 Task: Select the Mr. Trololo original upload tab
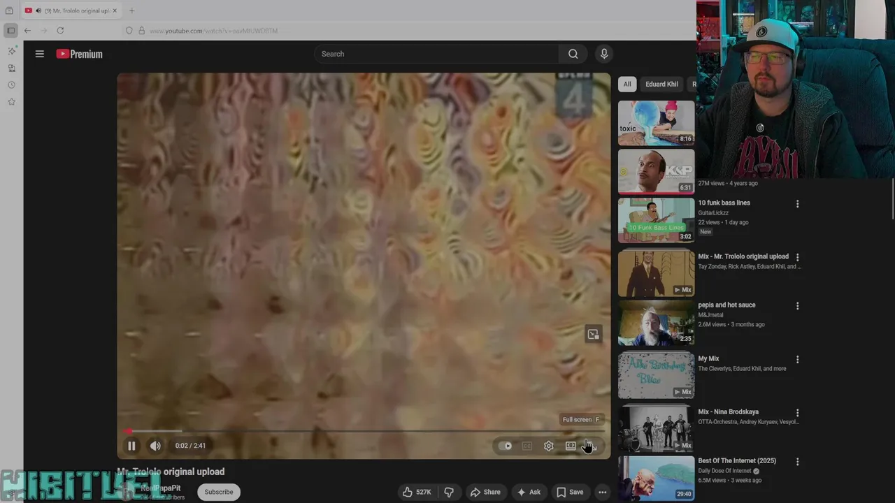click(71, 10)
